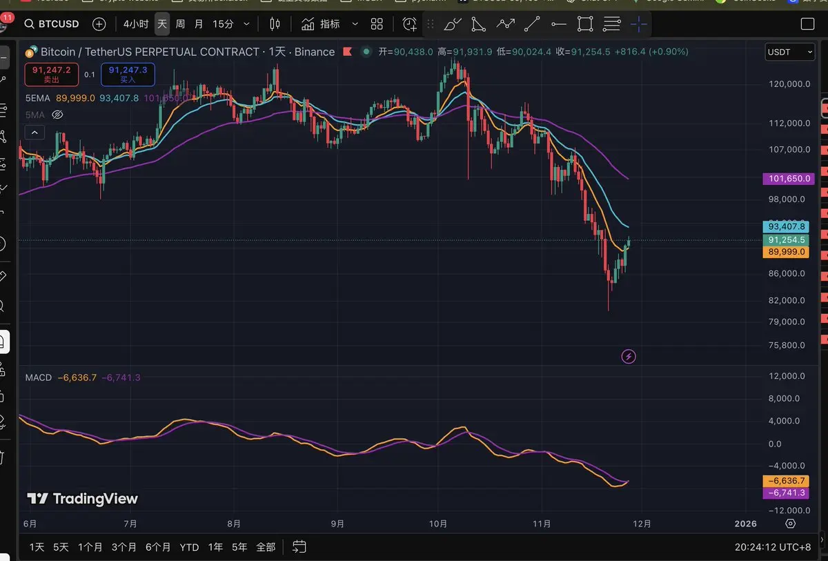Screen dimensions: 828x561
Task: Select the MACD indicator legend
Action: [39, 377]
